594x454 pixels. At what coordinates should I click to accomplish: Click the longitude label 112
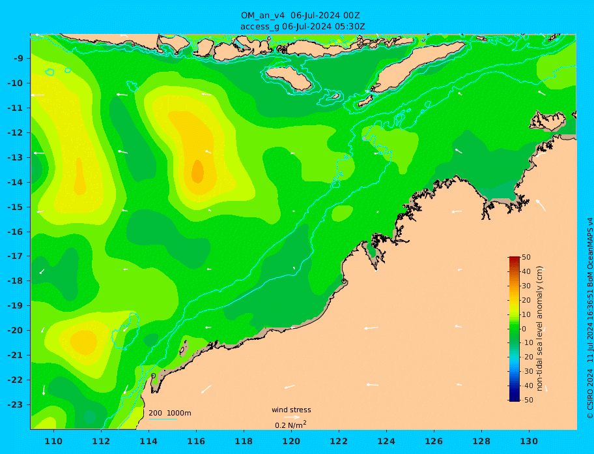101,441
